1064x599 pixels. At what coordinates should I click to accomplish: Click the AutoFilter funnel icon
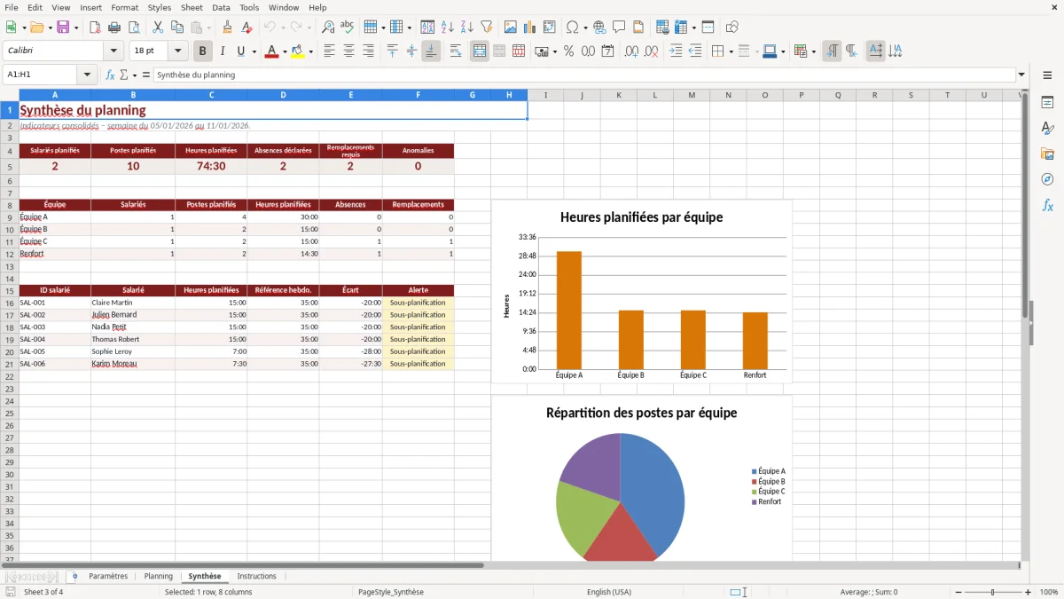tap(486, 28)
